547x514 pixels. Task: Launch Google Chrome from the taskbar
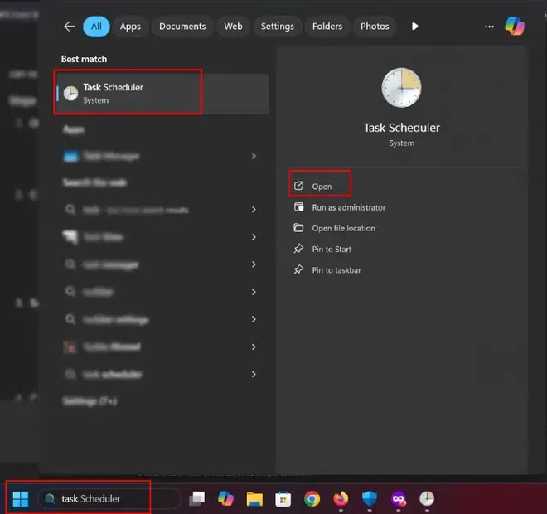click(312, 498)
